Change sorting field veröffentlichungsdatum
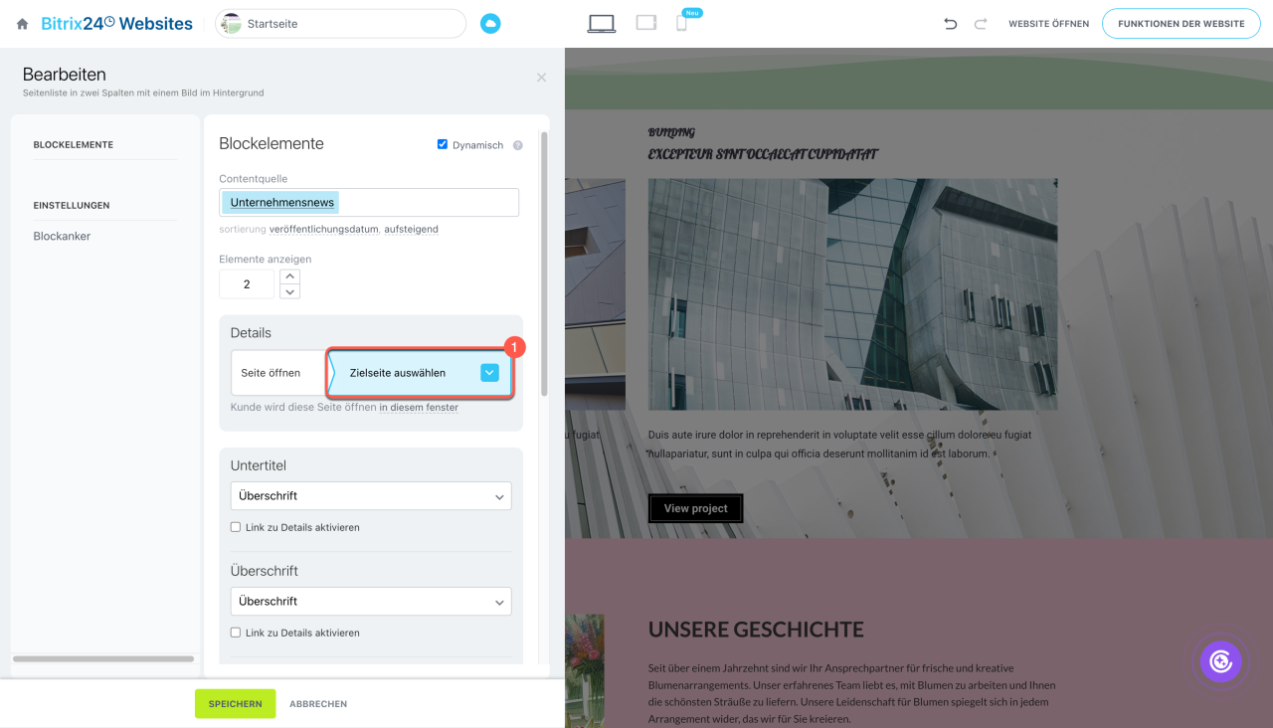Viewport: 1273px width, 728px height. [324, 229]
